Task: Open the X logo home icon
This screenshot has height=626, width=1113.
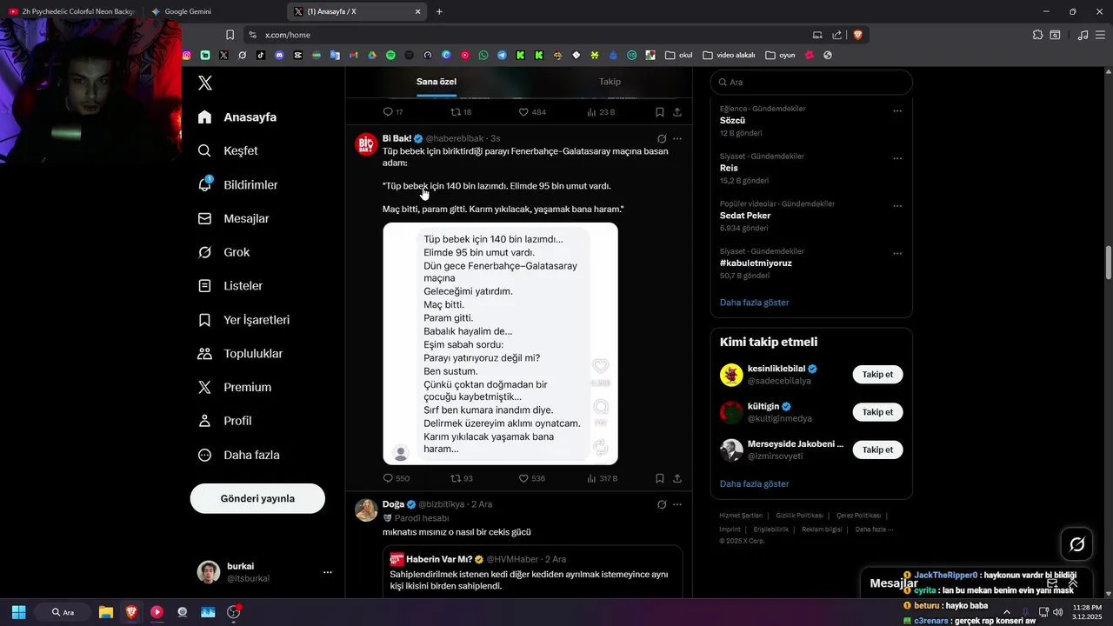Action: click(205, 83)
